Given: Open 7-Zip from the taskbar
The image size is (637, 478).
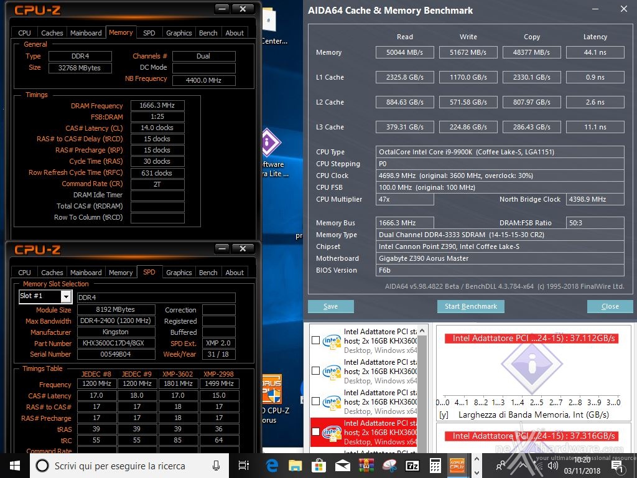Looking at the screenshot, I should click(412, 466).
